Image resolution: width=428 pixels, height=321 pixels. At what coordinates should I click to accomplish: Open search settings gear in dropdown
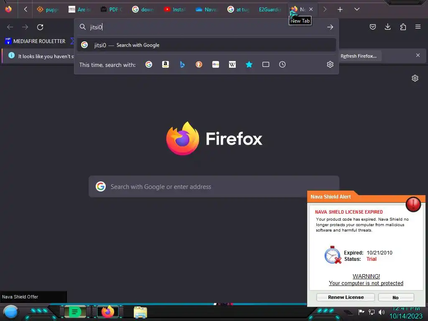click(x=330, y=64)
